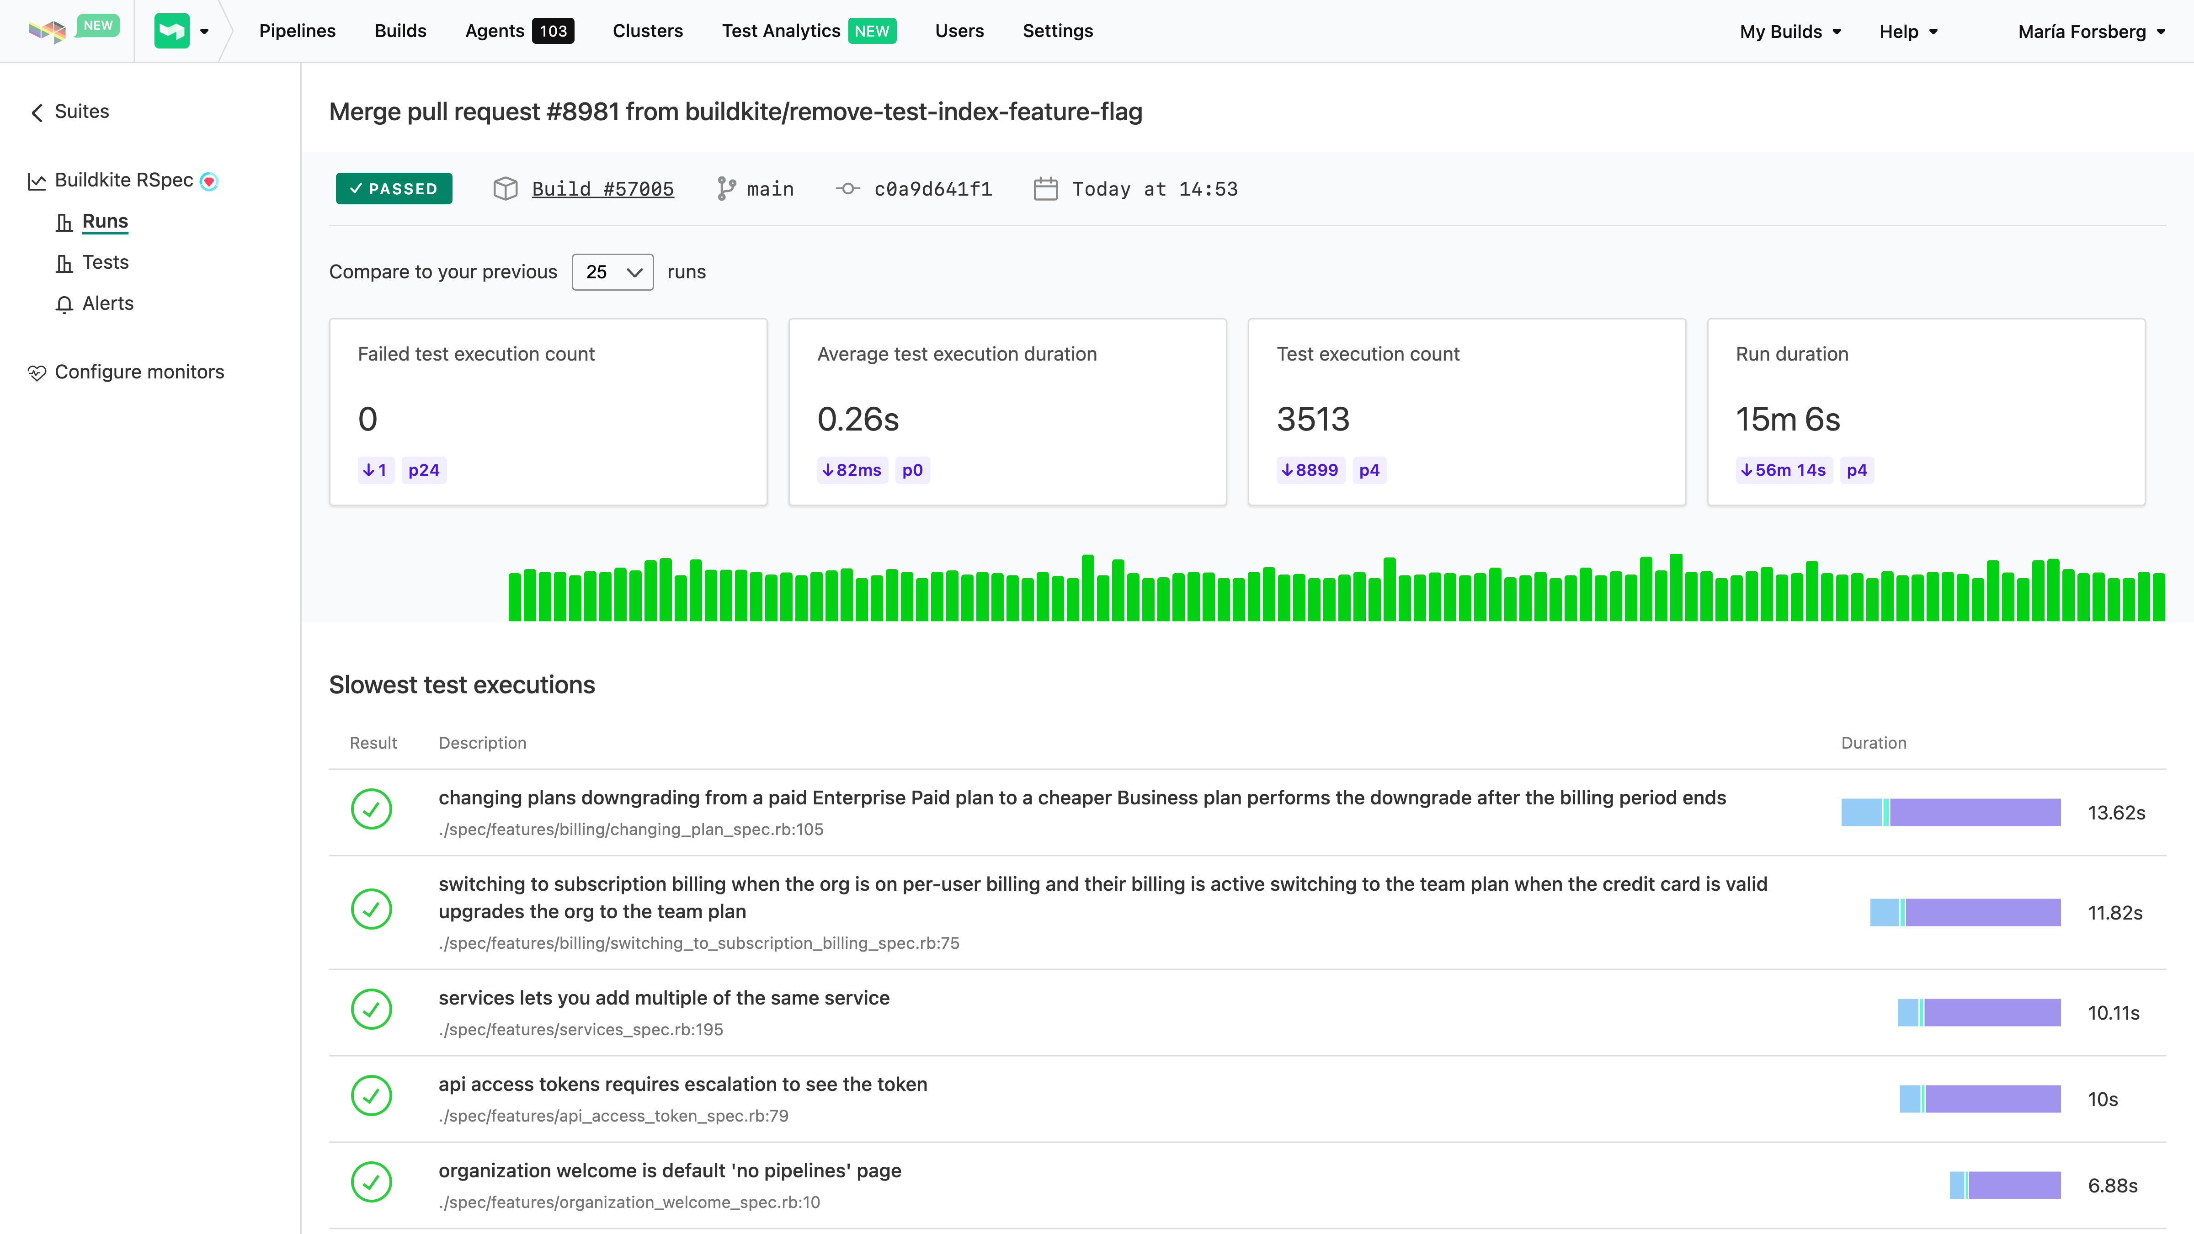Go to Builds in navigation
Screen dimensions: 2194x1234
(x=400, y=31)
